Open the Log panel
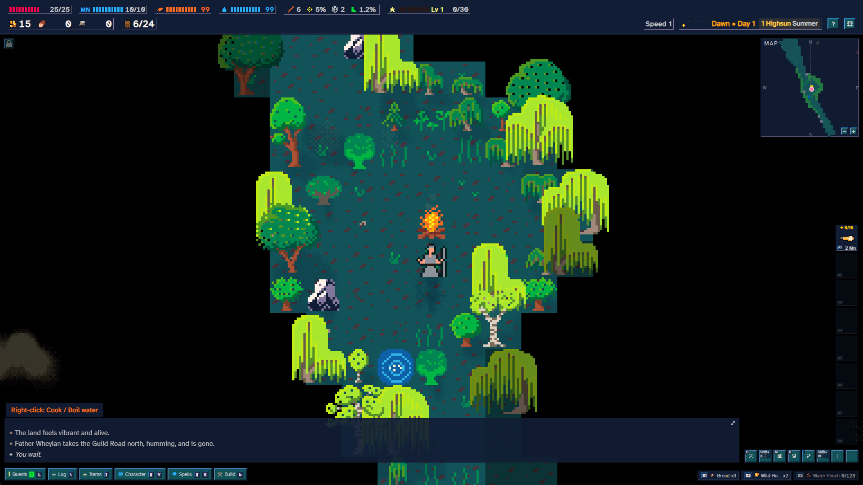This screenshot has height=485, width=863. pyautogui.click(x=62, y=474)
